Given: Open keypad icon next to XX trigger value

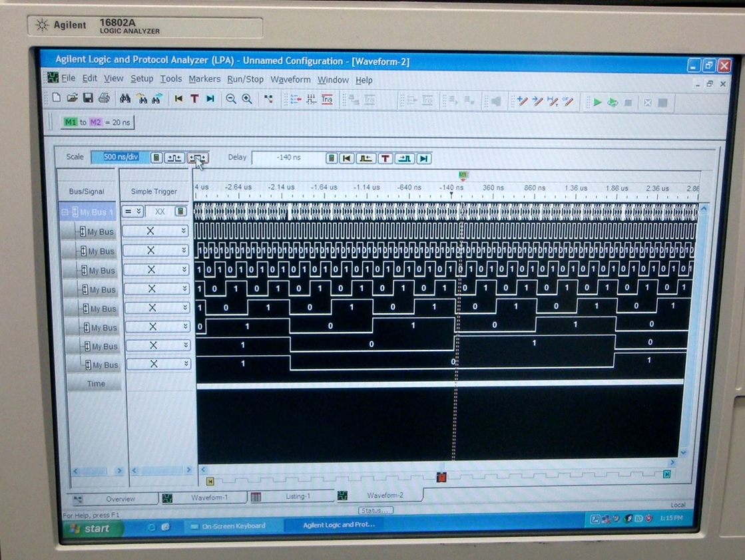Looking at the screenshot, I should pyautogui.click(x=180, y=211).
